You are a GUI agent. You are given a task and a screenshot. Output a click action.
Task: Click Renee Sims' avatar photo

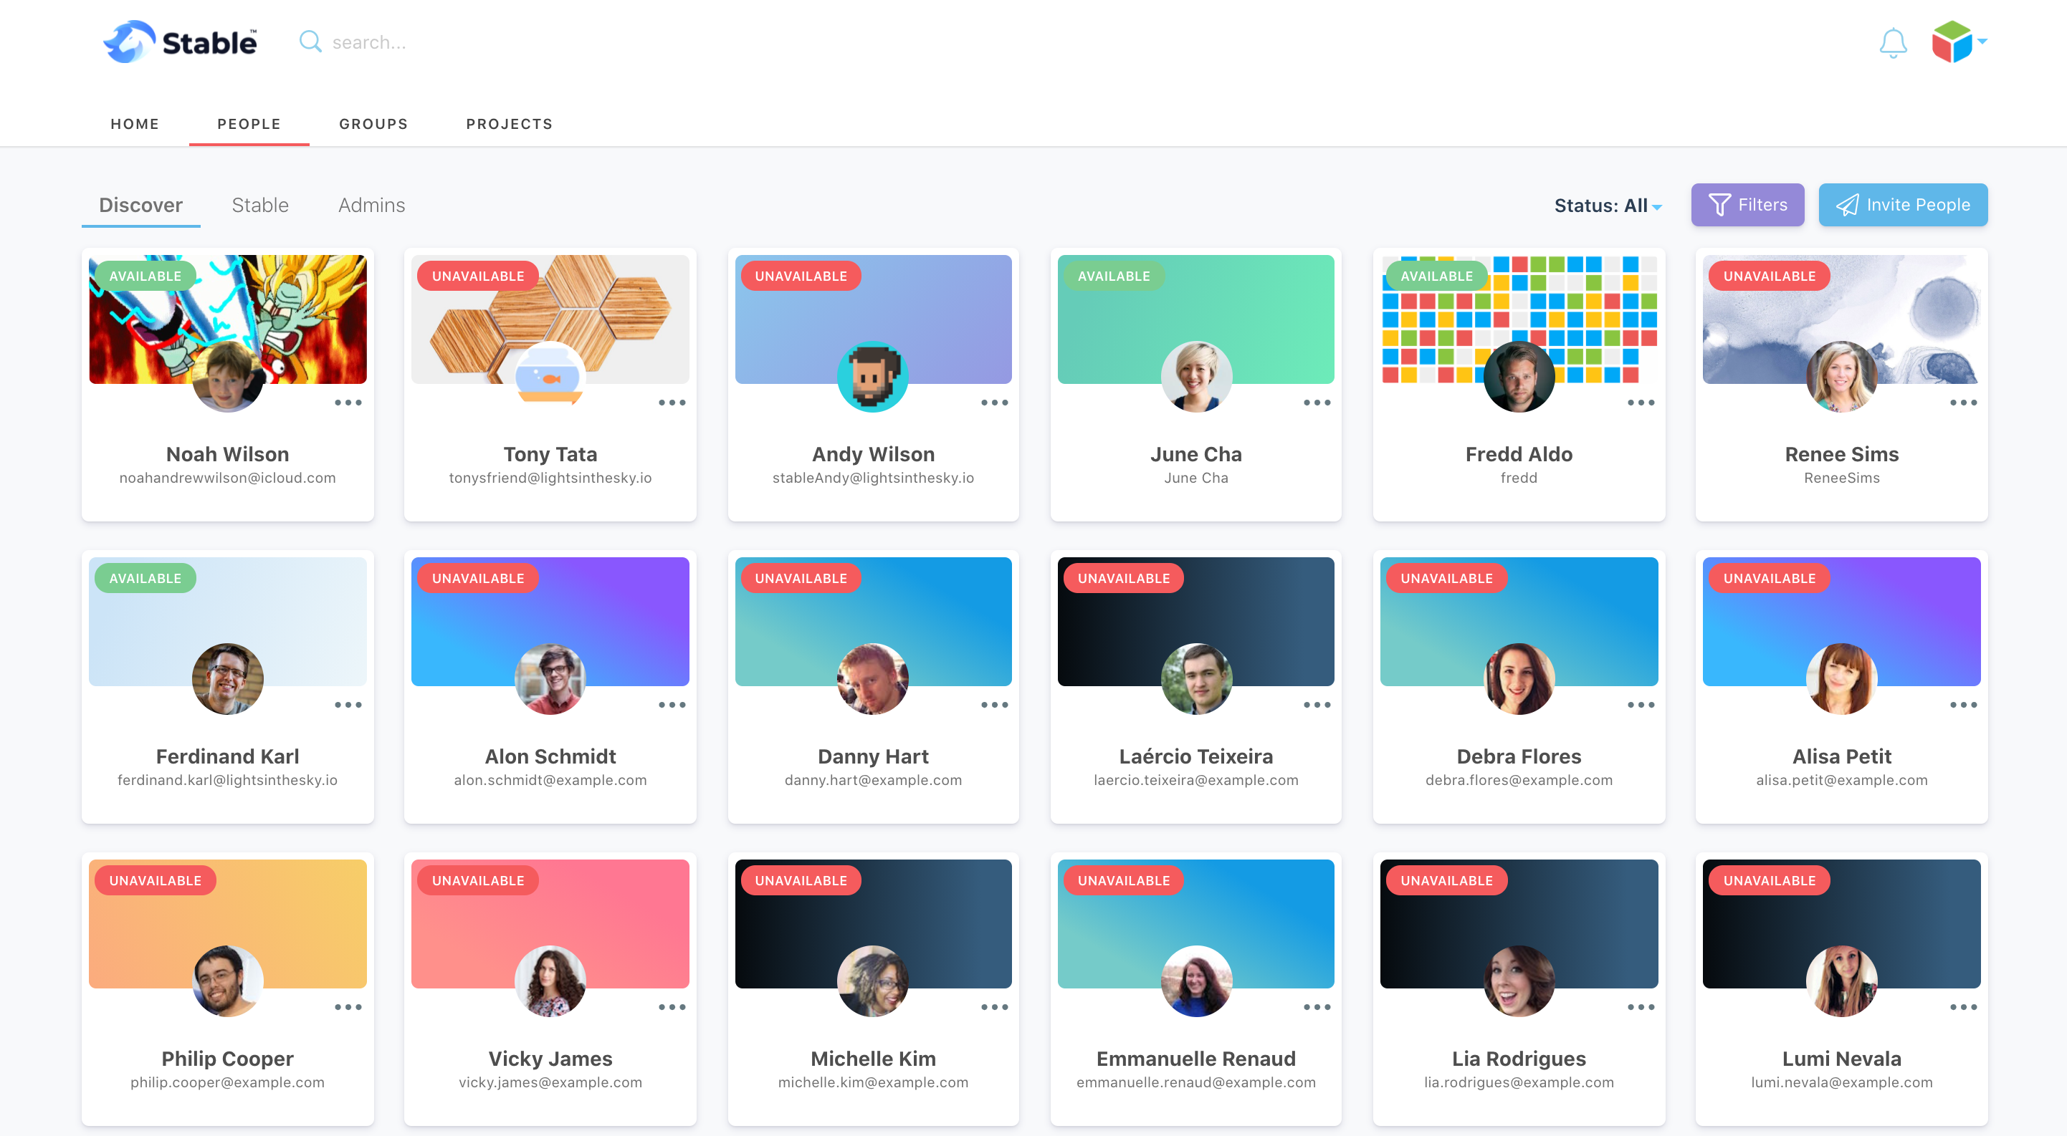1841,377
